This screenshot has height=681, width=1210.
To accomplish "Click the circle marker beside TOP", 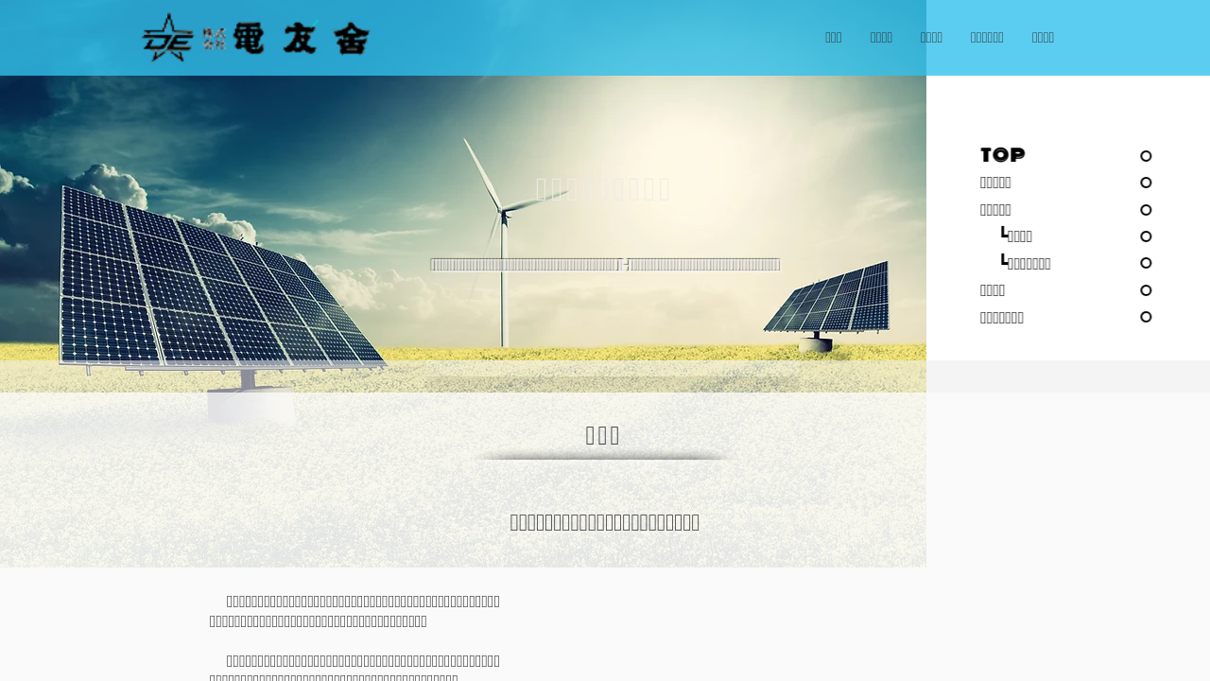I will (1146, 156).
